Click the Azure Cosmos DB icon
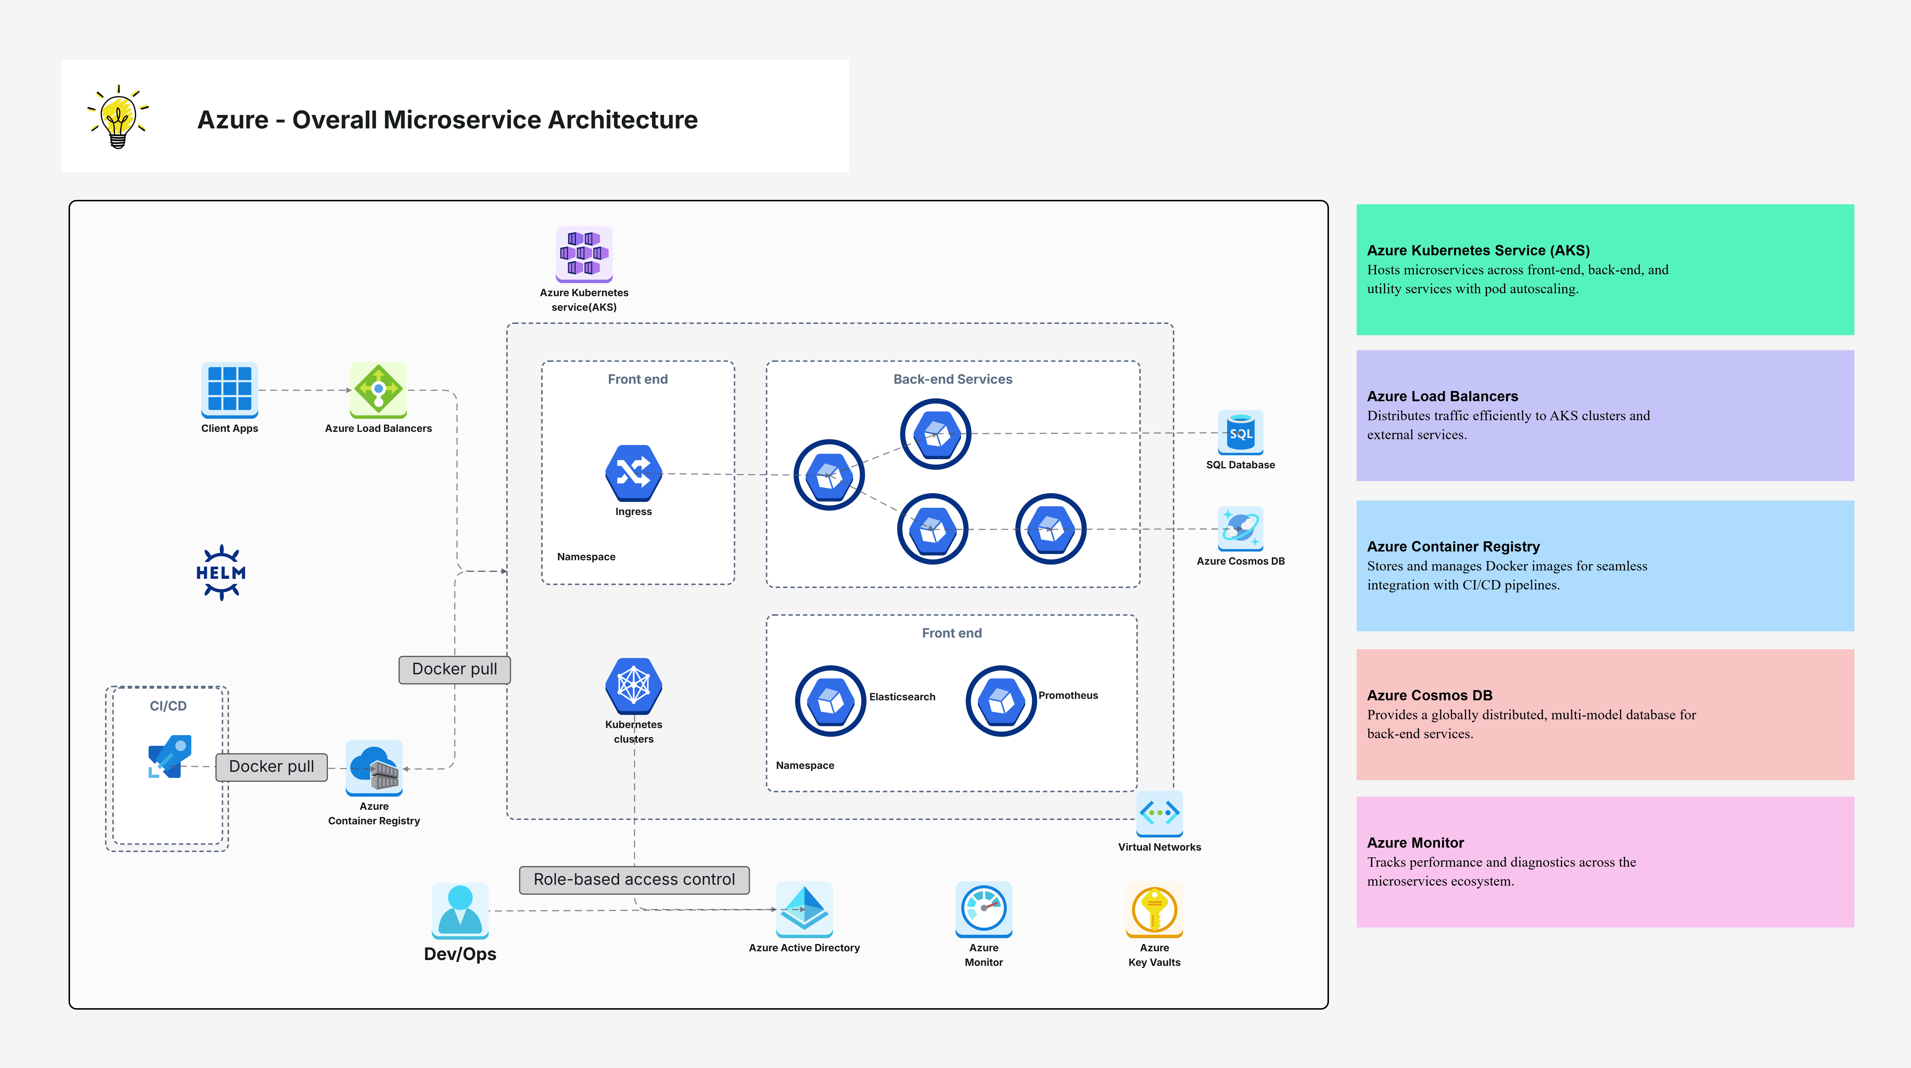Image resolution: width=1911 pixels, height=1068 pixels. click(x=1240, y=529)
